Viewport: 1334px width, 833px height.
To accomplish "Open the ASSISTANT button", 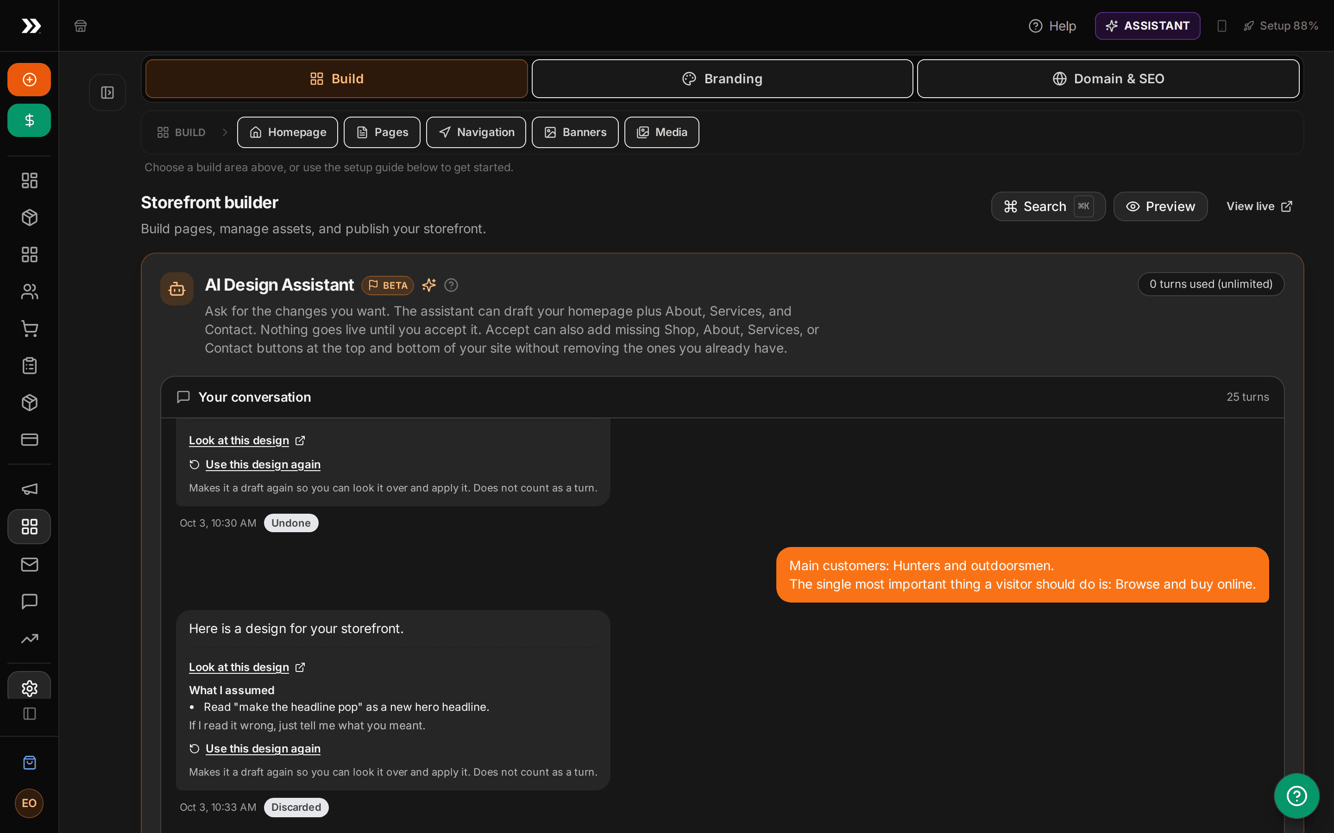I will 1147,26.
